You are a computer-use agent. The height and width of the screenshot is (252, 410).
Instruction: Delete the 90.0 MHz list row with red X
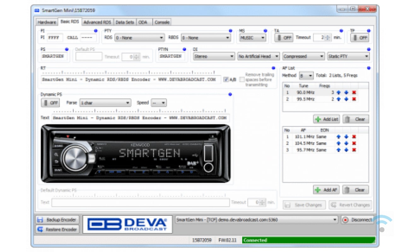click(x=354, y=93)
